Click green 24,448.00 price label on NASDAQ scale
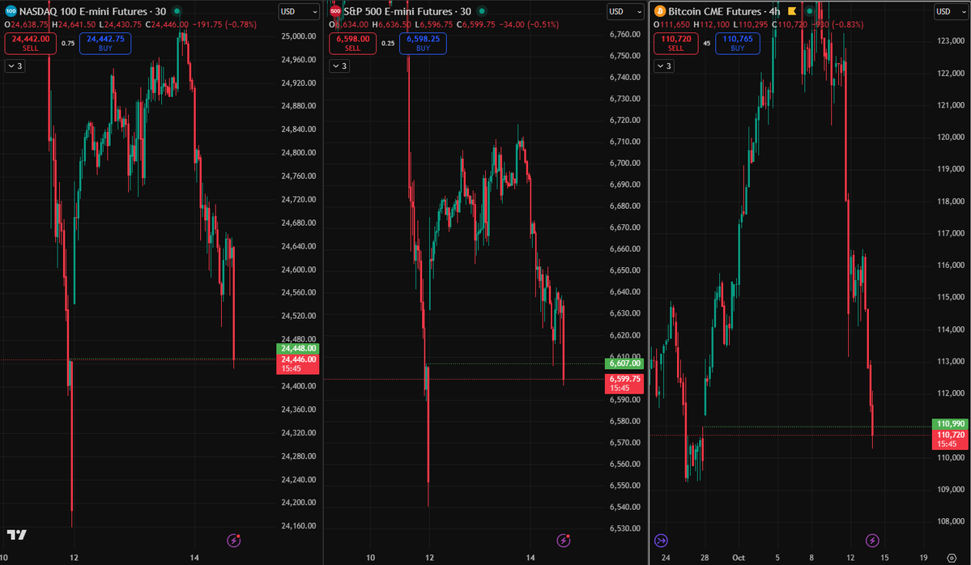 [x=298, y=348]
